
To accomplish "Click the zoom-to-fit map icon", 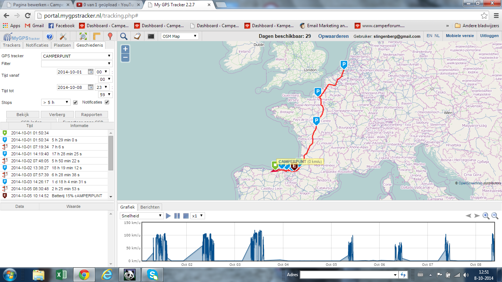I will (x=83, y=36).
